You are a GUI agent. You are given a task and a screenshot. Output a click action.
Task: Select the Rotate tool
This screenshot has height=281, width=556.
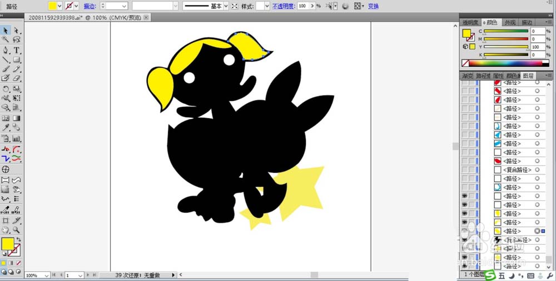tap(6, 89)
